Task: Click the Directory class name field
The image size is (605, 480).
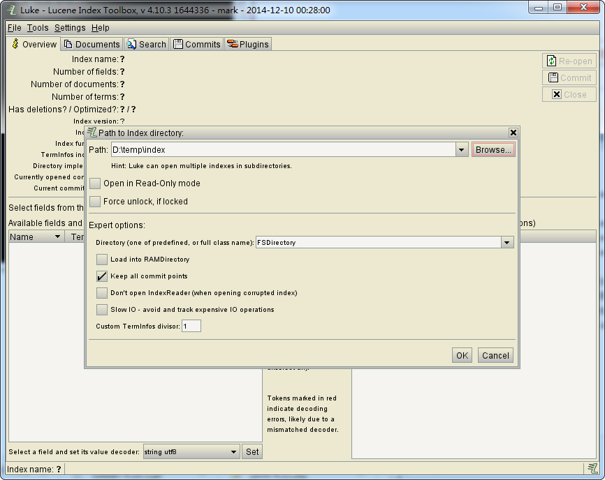Action: click(379, 242)
